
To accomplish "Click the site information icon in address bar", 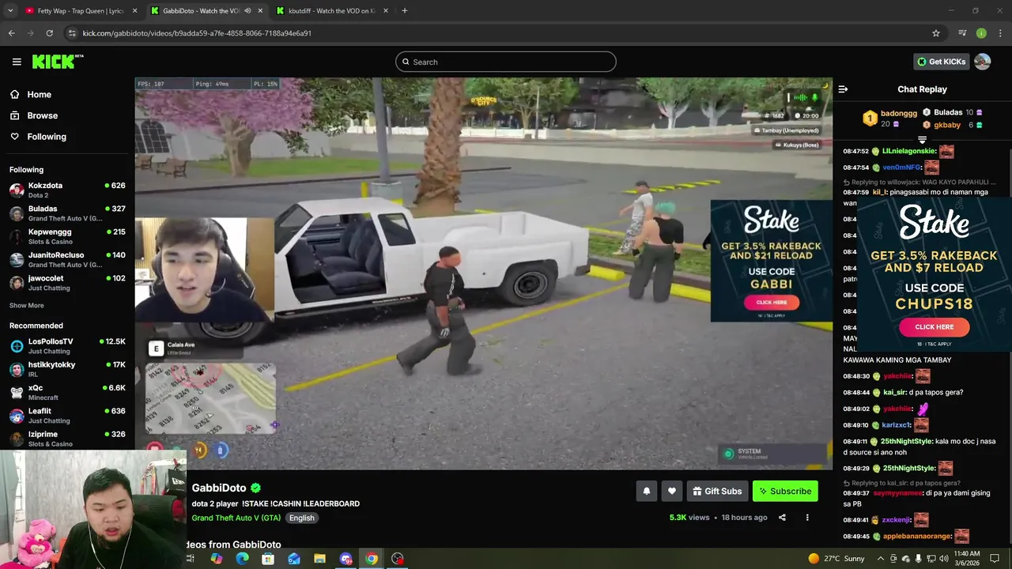I will click(72, 33).
